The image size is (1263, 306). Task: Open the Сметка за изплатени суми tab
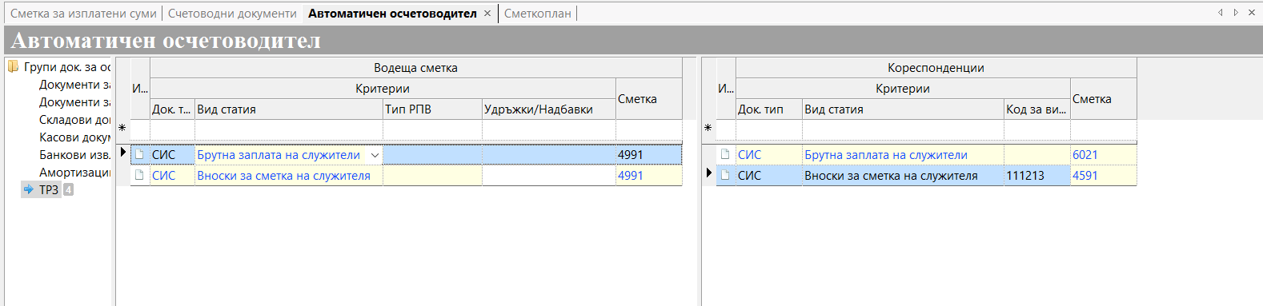click(83, 14)
